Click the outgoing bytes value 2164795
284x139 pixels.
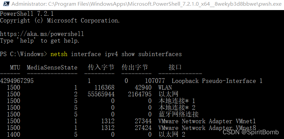[140, 94]
